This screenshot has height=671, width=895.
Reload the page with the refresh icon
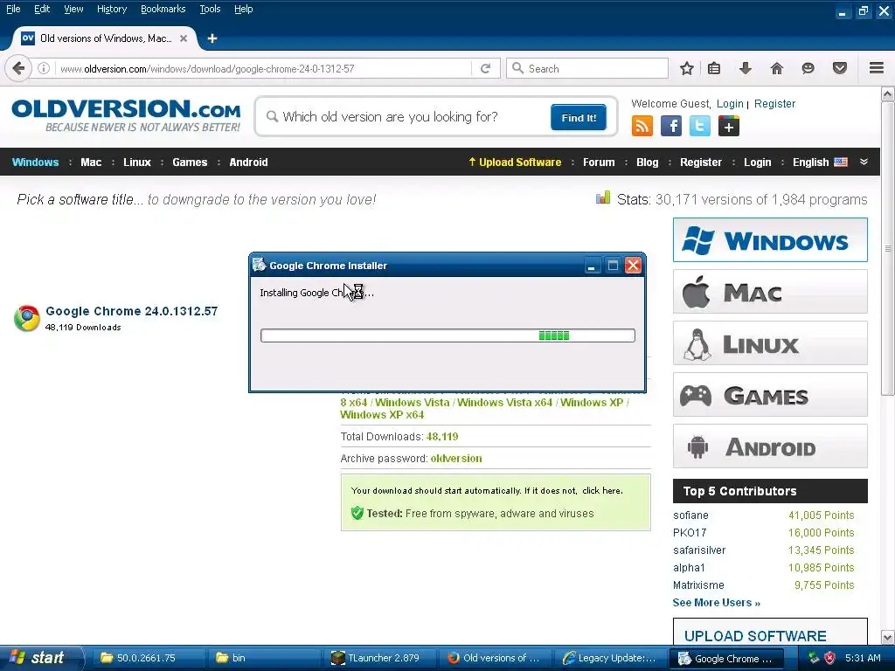[x=485, y=68]
